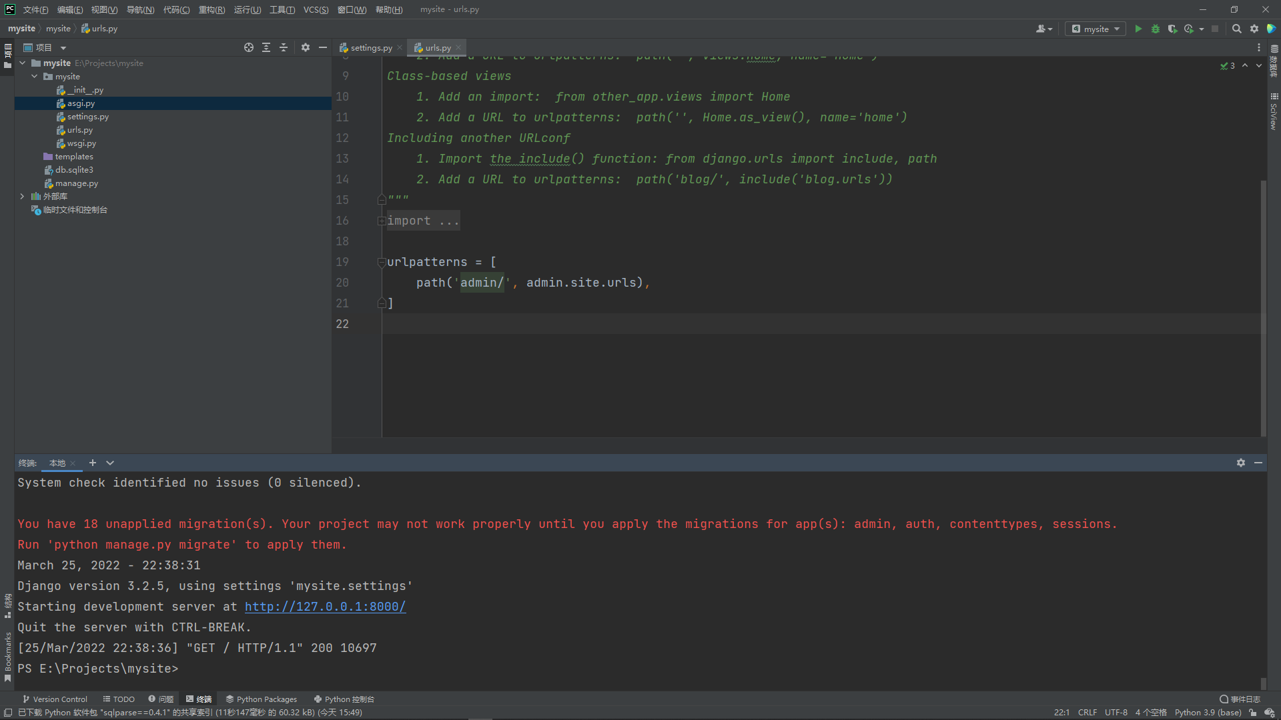
Task: Open the 问题 problems tool window
Action: [x=161, y=699]
